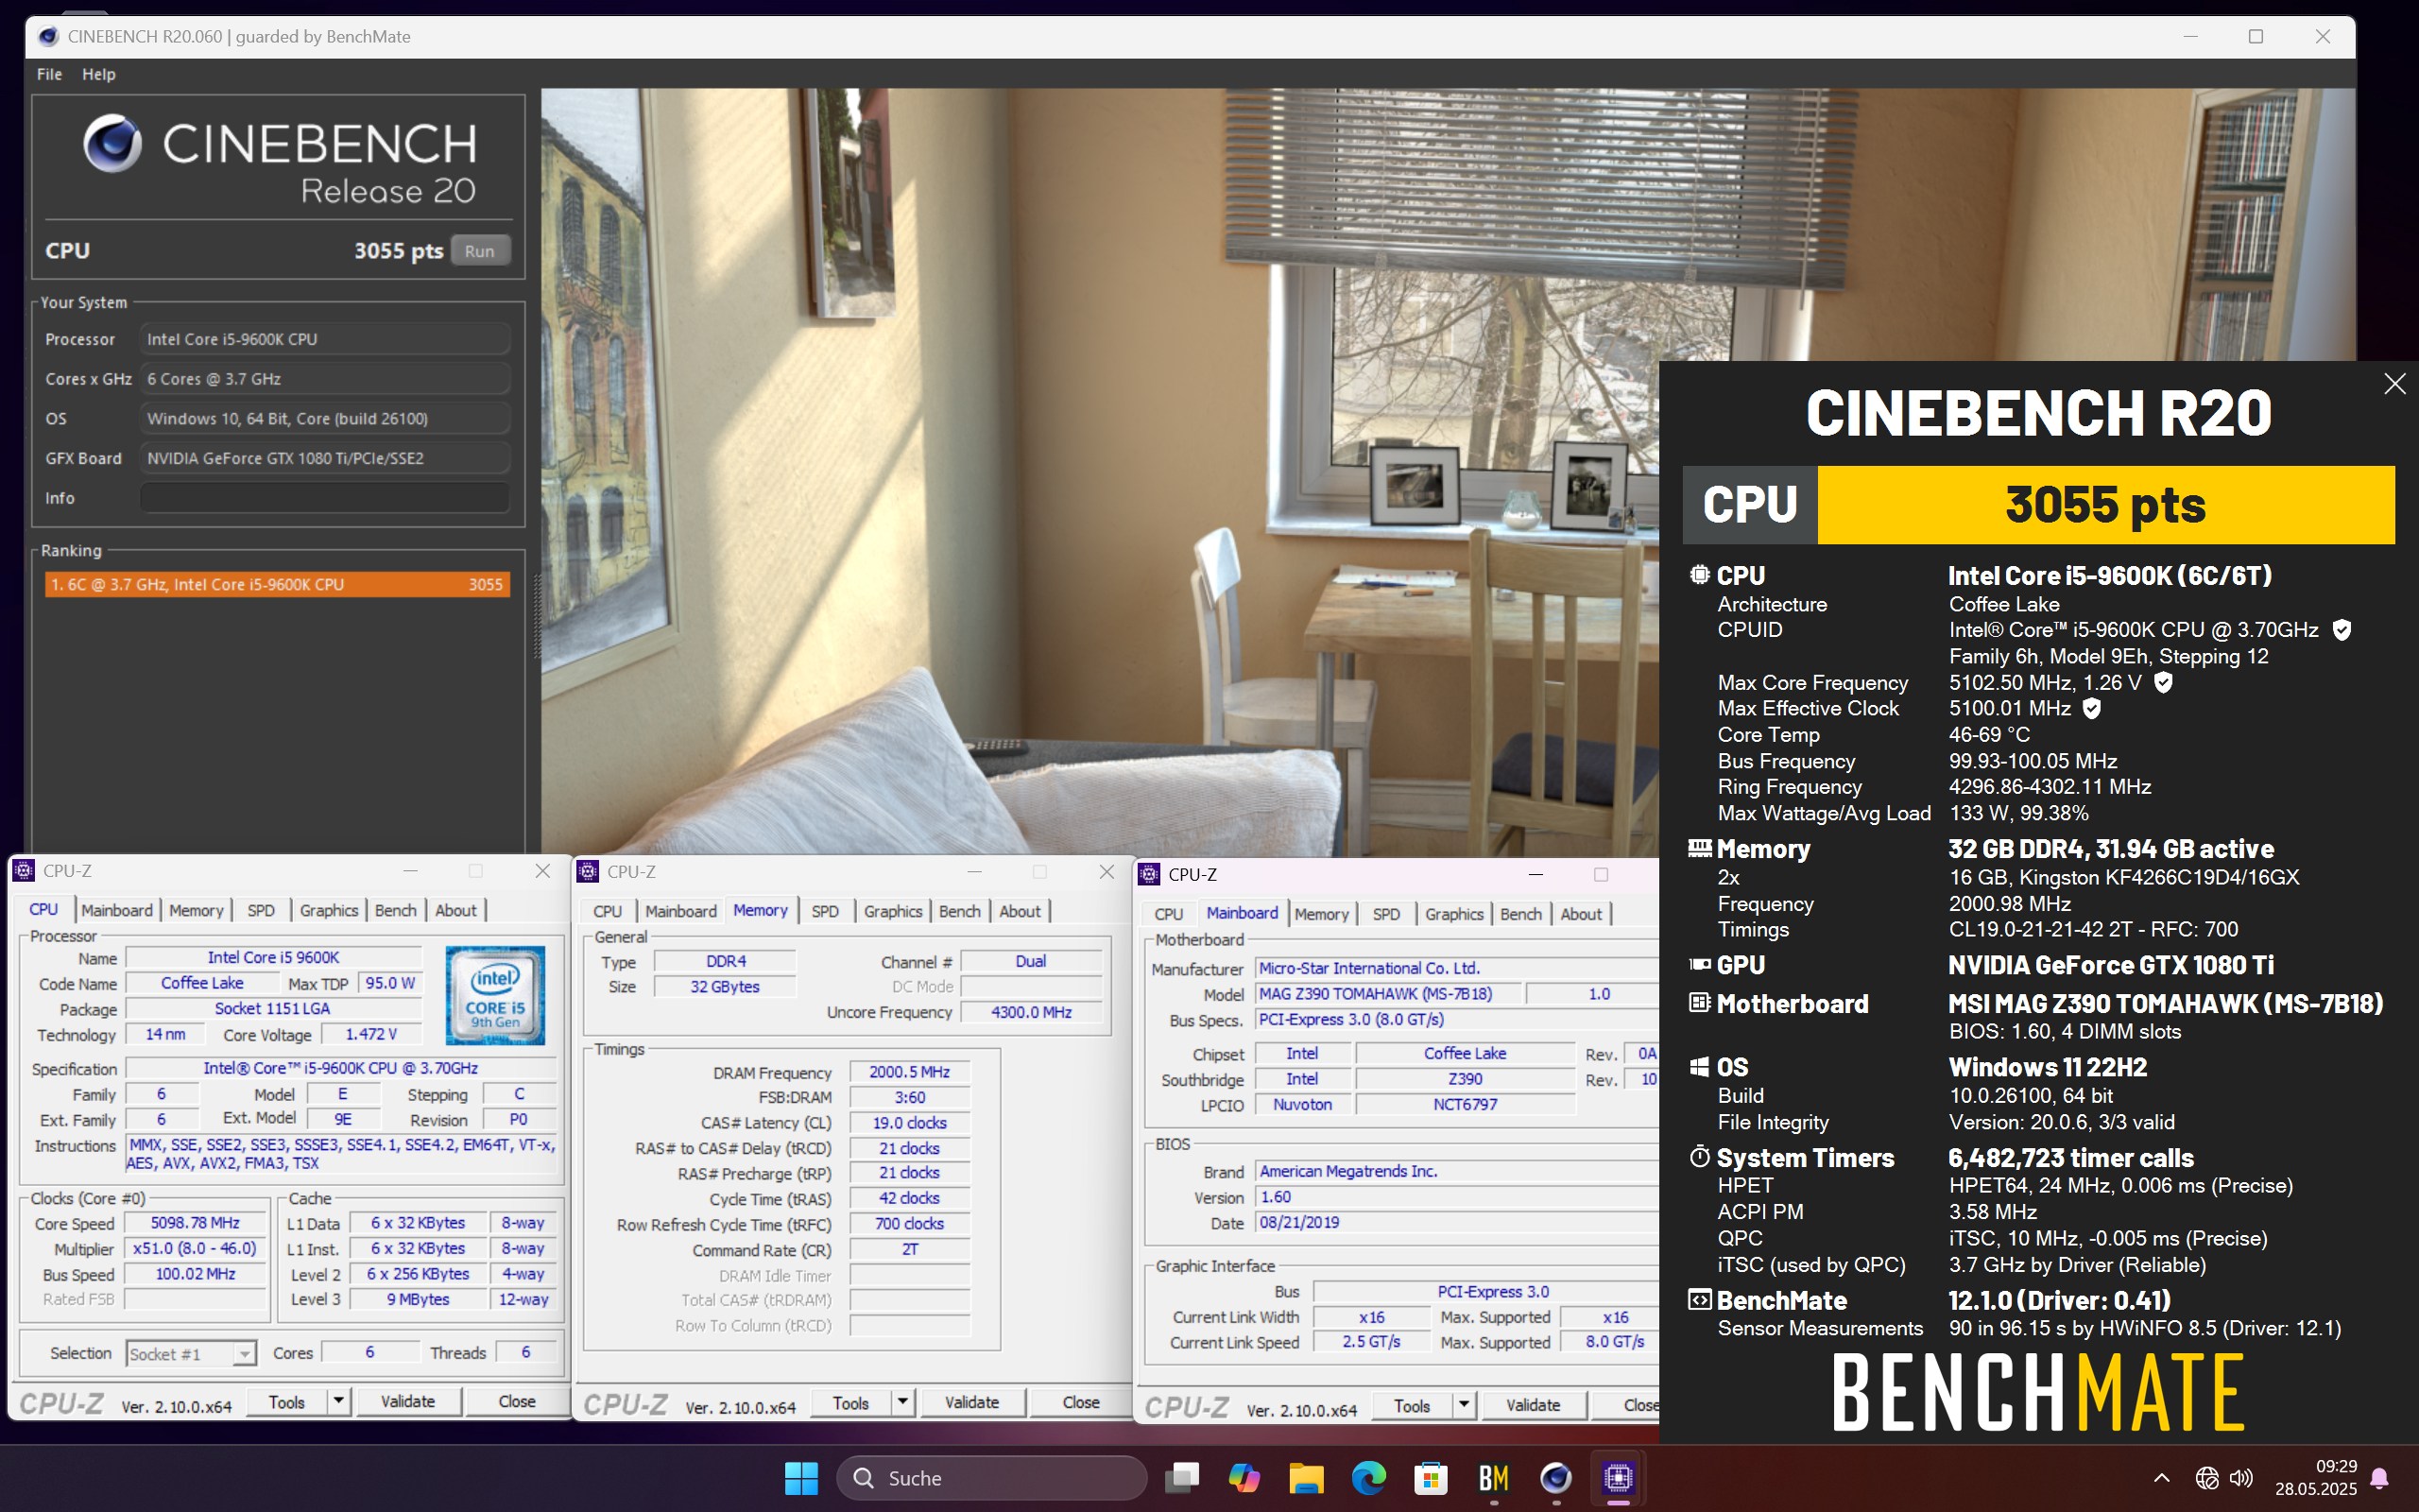Screen dimensions: 2419x1512
Task: Click the Motherboard icon in BenchMate panel
Action: click(x=1699, y=1003)
